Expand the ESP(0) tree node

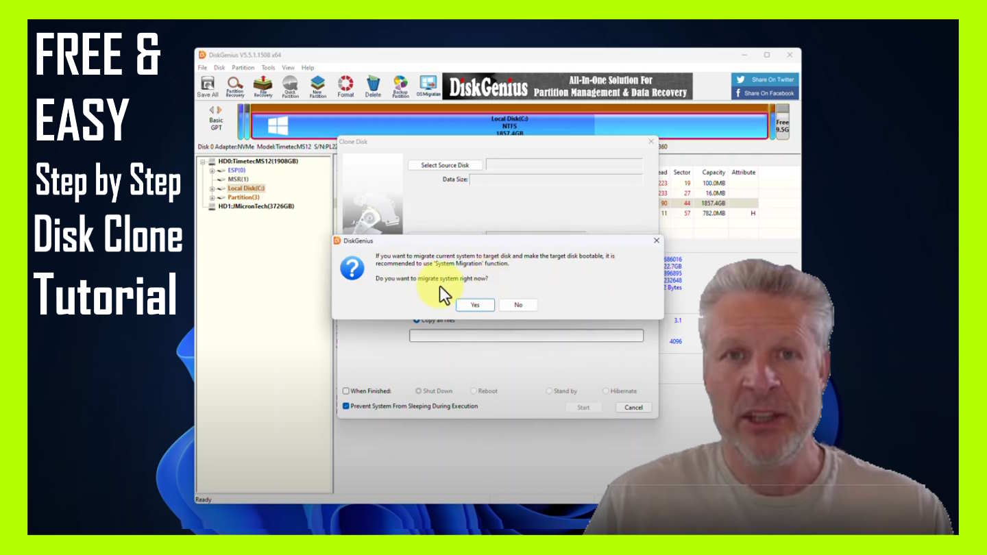[x=212, y=171]
